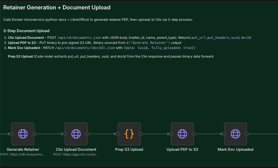Click the "Generate Retainer" node label
The width and height of the screenshot is (278, 168).
[x=23, y=150]
